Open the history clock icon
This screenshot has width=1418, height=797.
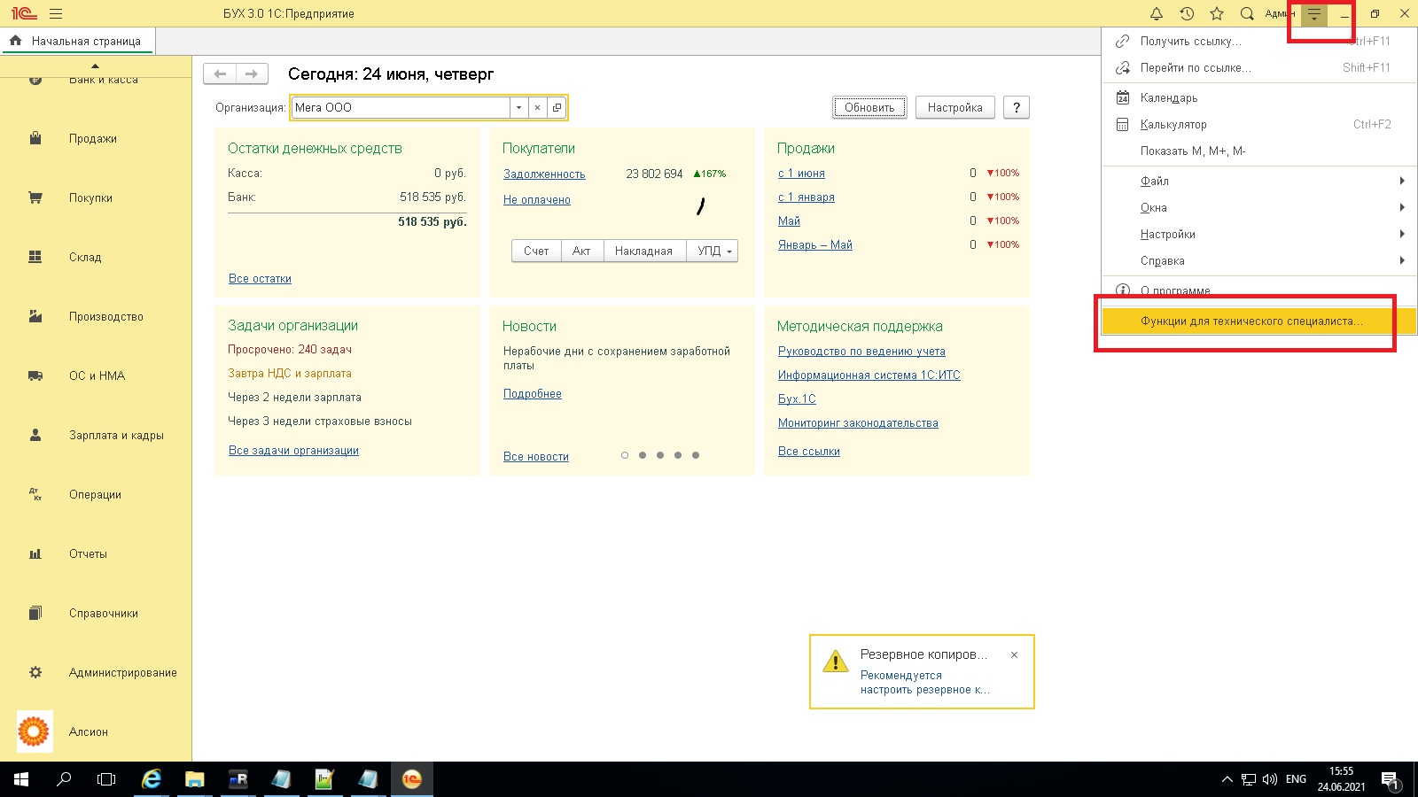coord(1187,14)
